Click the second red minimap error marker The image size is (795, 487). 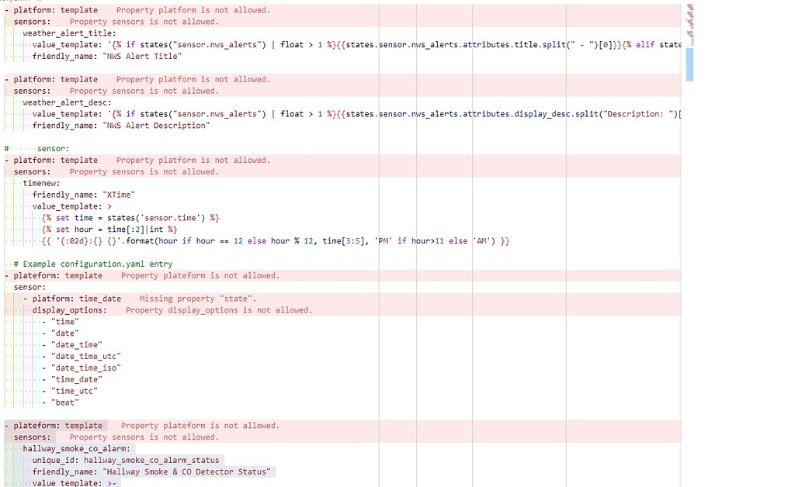click(689, 13)
